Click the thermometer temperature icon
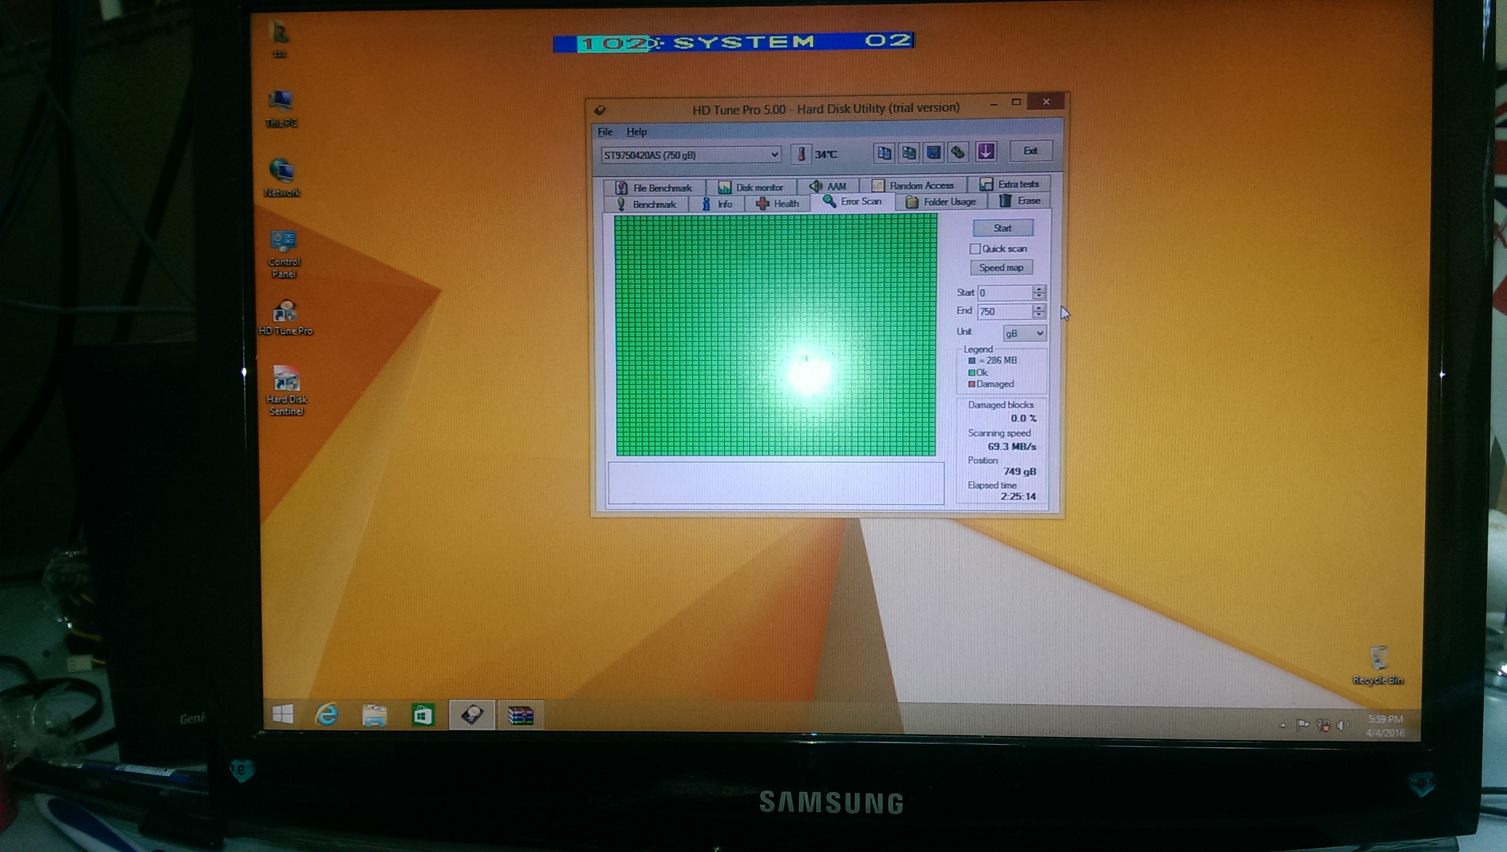The width and height of the screenshot is (1507, 852). (801, 154)
